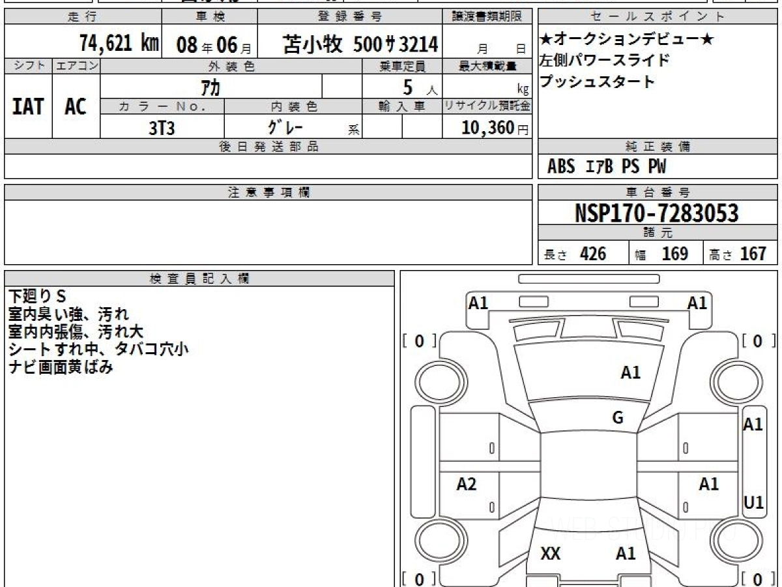Select the 走行 header cell
The width and height of the screenshot is (782, 587).
pyautogui.click(x=82, y=17)
